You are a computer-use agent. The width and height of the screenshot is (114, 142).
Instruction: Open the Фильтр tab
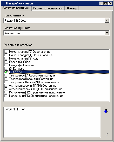(x=72, y=8)
